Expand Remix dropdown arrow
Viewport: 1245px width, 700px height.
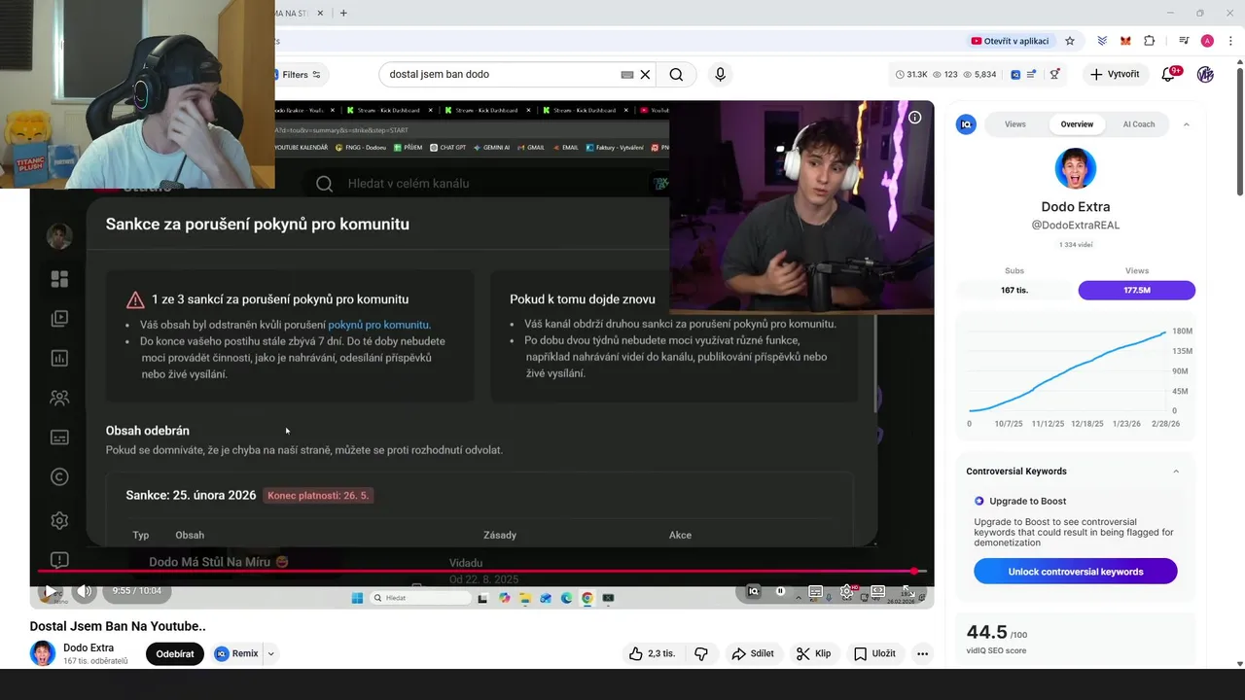(x=270, y=653)
